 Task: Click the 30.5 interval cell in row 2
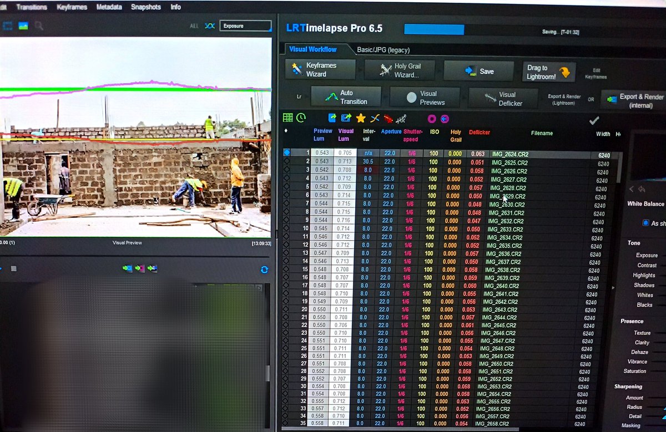(367, 161)
